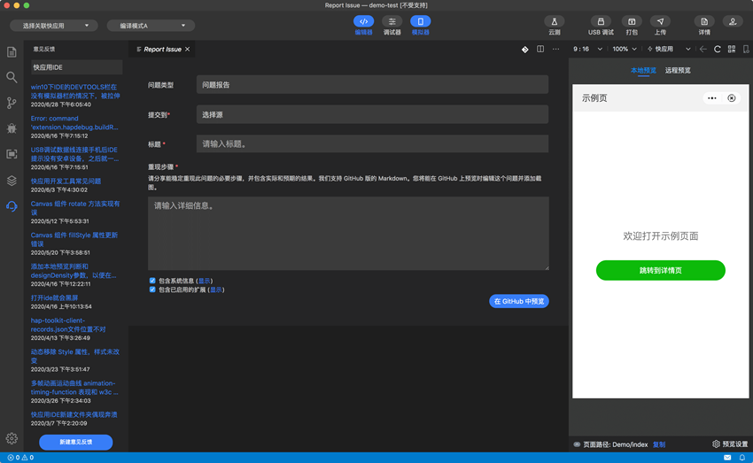Open the 问题类型 dropdown
This screenshot has height=463, width=753.
click(372, 85)
